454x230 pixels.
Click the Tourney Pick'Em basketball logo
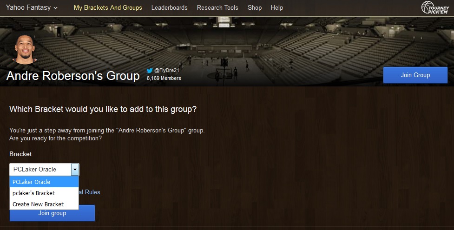click(435, 7)
